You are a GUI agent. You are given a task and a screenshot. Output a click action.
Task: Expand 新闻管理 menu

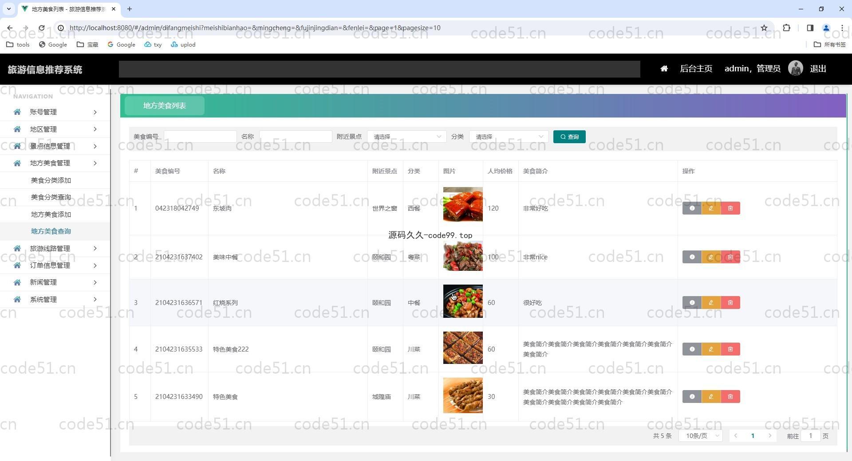[55, 282]
